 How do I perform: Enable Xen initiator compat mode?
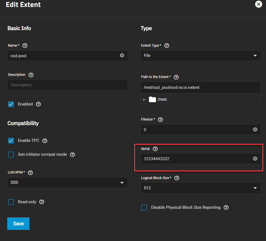point(11,155)
